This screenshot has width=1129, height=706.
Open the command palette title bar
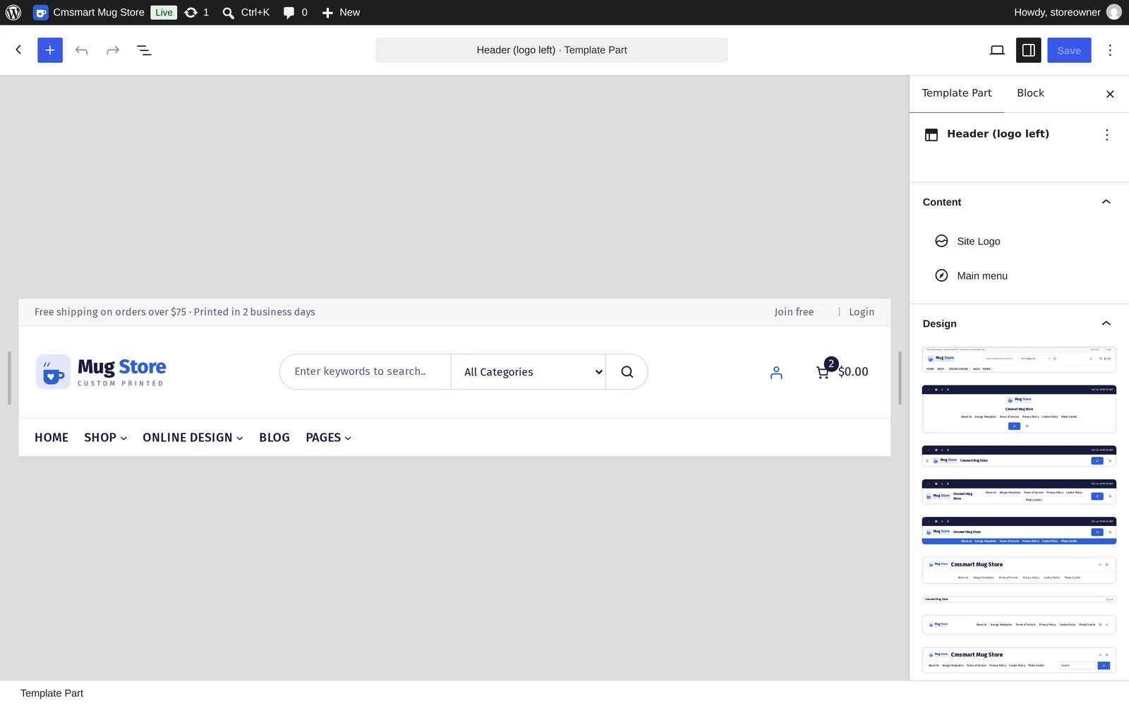[552, 50]
